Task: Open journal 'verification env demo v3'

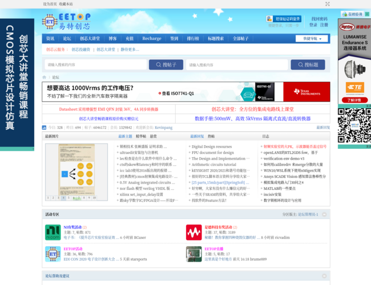Action: click(284, 158)
